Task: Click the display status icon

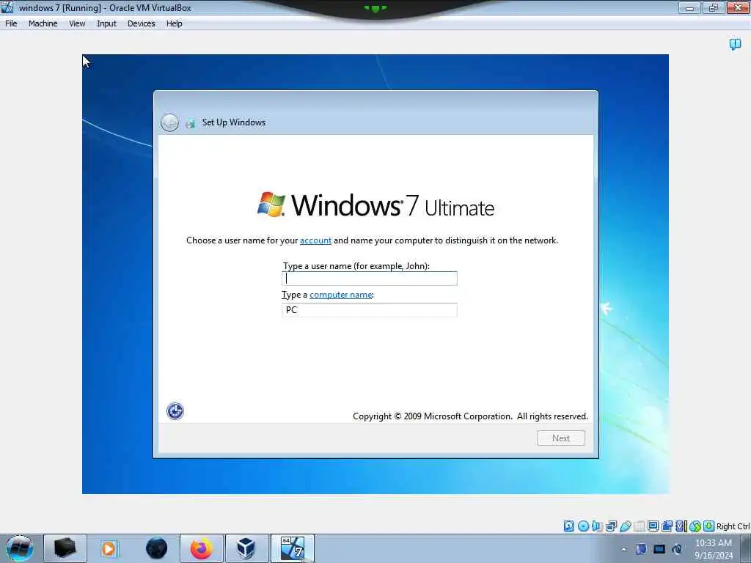Action: coord(653,526)
